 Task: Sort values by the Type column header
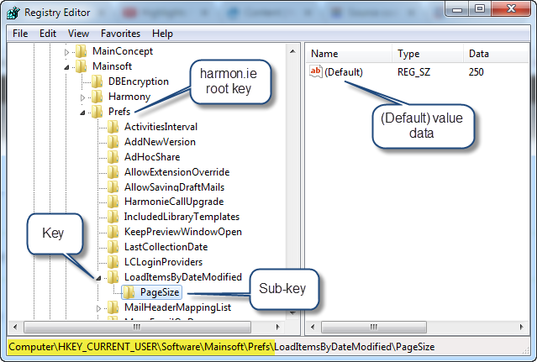[428, 54]
